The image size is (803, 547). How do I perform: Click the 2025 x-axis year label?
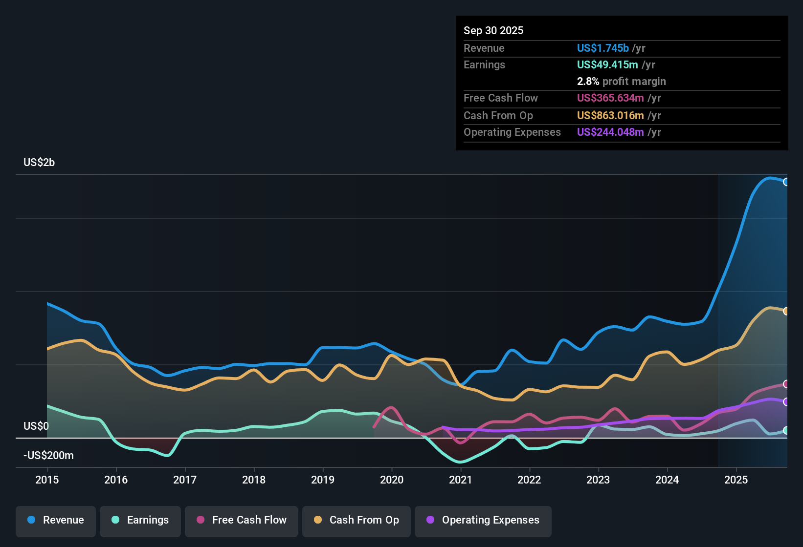click(736, 480)
